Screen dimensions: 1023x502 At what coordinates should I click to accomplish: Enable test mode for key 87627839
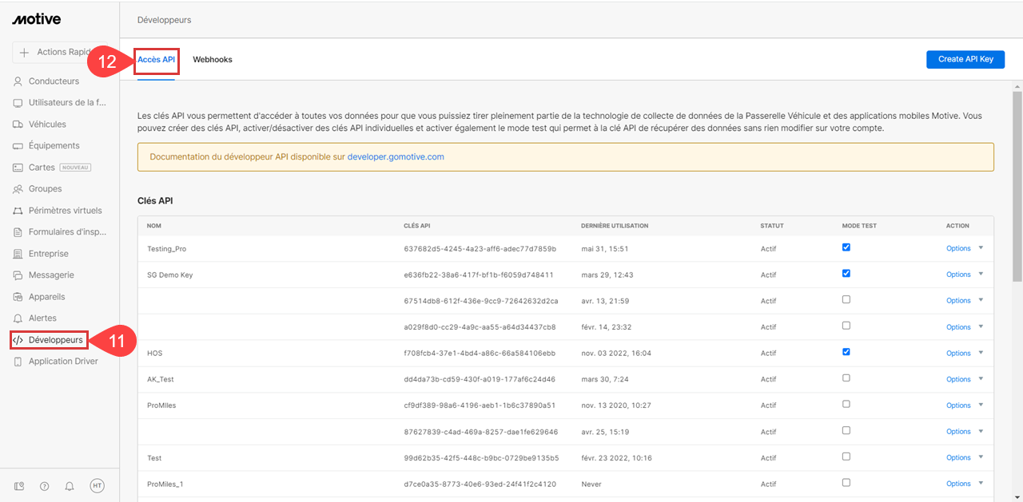(x=846, y=430)
